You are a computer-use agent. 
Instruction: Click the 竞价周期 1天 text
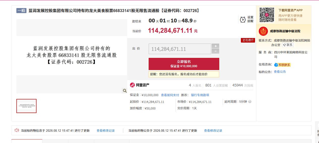pyautogui.click(x=187, y=108)
